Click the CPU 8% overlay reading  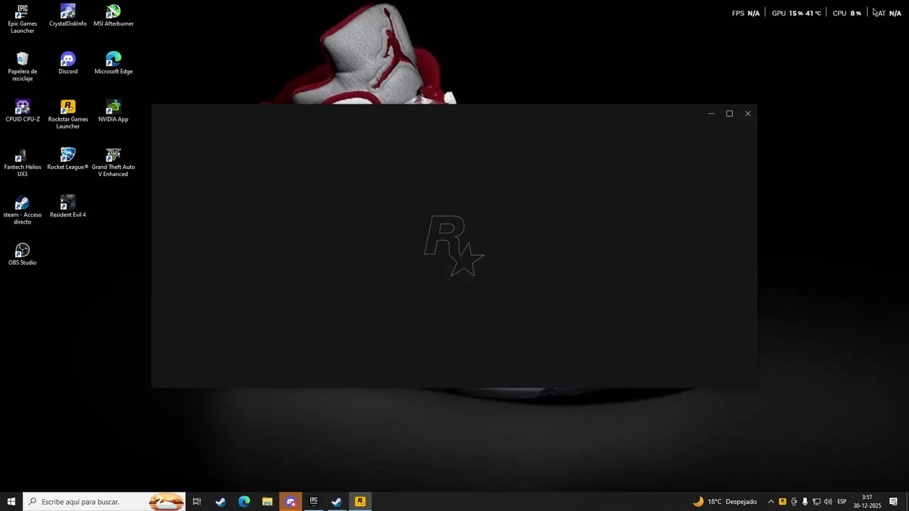(x=847, y=13)
